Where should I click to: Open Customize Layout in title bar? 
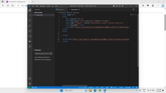pos(122,6)
